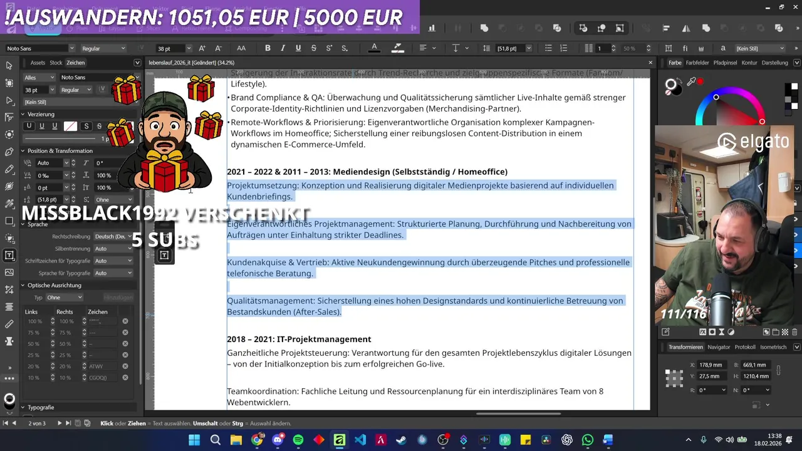802x451 pixels.
Task: Switch to the Stock tab
Action: point(56,63)
